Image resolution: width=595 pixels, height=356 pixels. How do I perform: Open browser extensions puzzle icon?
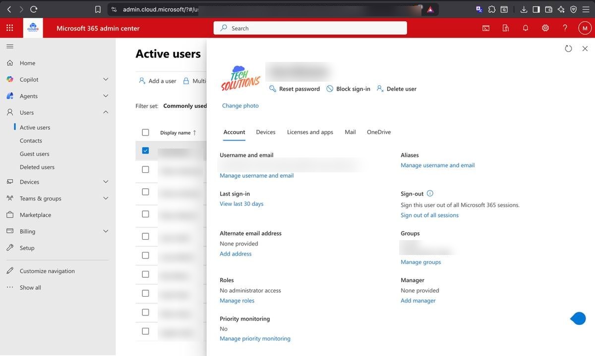click(x=492, y=9)
